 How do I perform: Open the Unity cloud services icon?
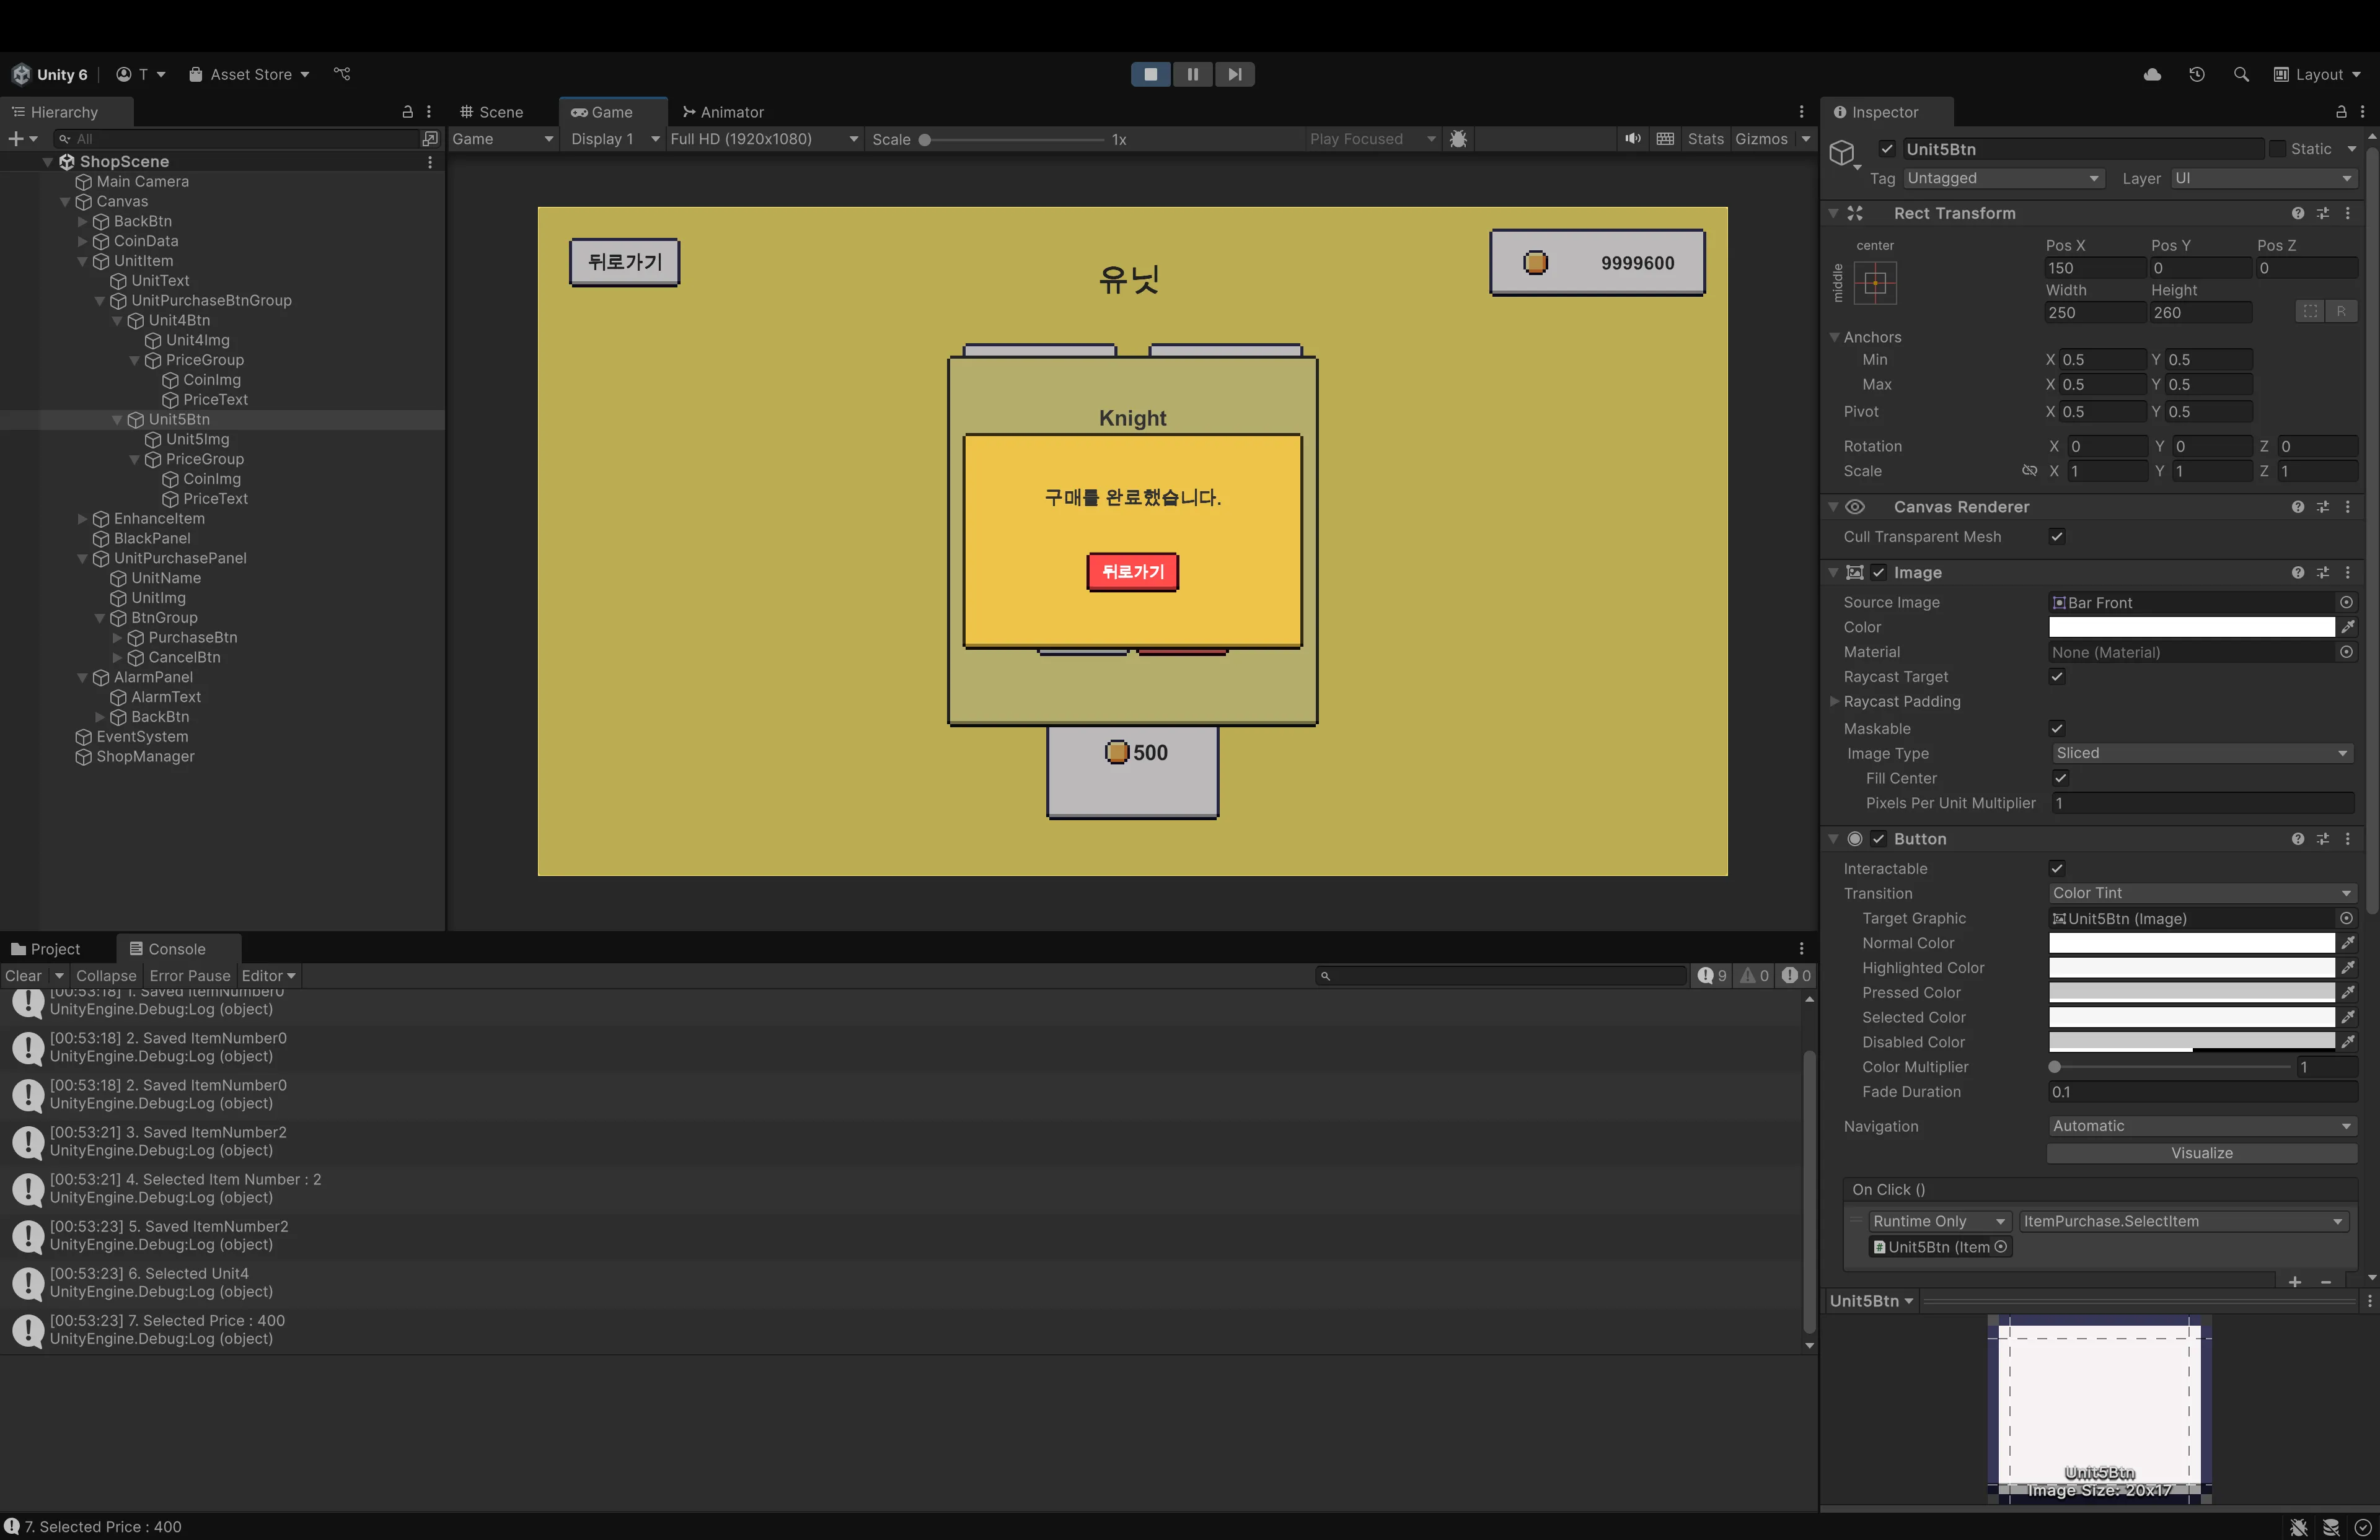pyautogui.click(x=2152, y=74)
